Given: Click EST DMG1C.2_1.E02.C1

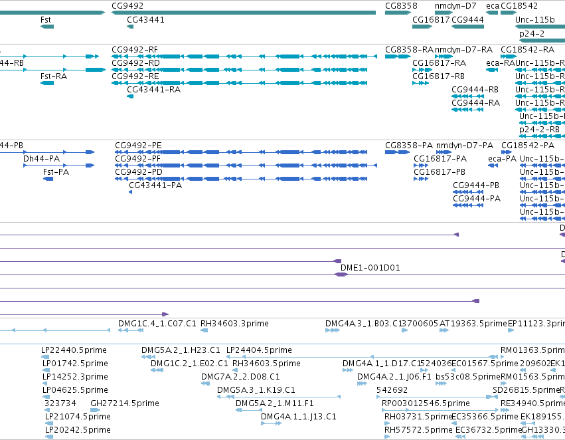Looking at the screenshot, I should click(189, 364).
